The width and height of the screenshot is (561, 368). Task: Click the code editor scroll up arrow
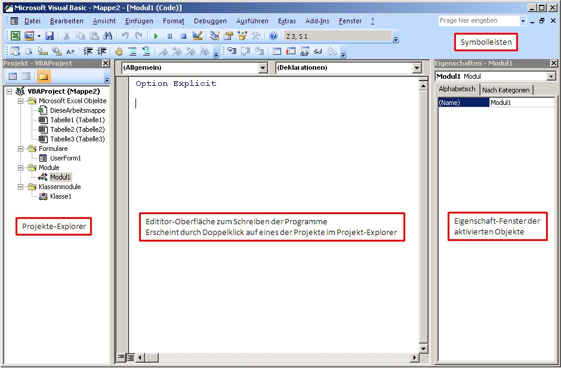(423, 86)
